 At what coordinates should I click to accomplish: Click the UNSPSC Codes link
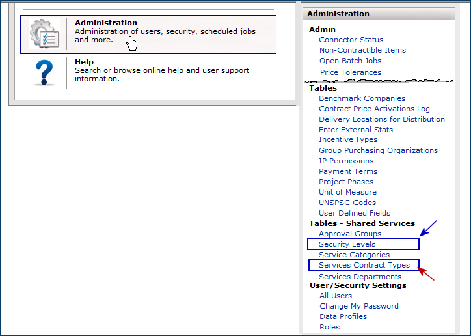347,203
